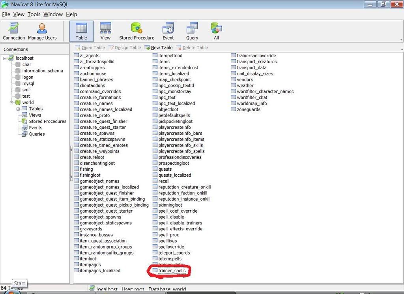The height and width of the screenshot is (294, 404).
Task: Collapse the world database node
Action: click(11, 103)
